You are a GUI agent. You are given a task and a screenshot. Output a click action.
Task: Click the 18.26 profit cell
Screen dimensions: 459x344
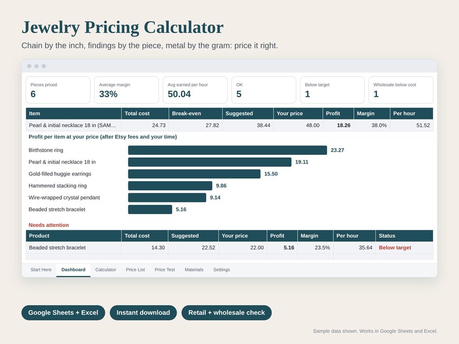(338, 125)
